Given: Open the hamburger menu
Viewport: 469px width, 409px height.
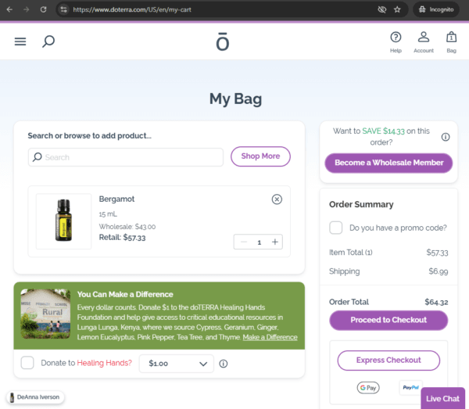Looking at the screenshot, I should click(20, 41).
